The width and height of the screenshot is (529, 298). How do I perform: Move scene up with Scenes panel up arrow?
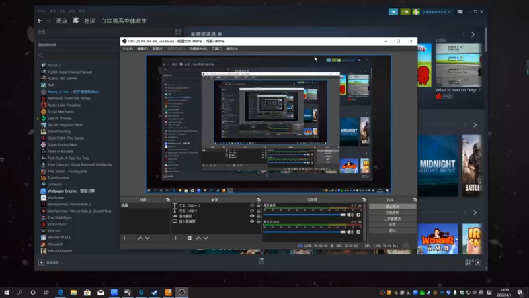(140, 238)
